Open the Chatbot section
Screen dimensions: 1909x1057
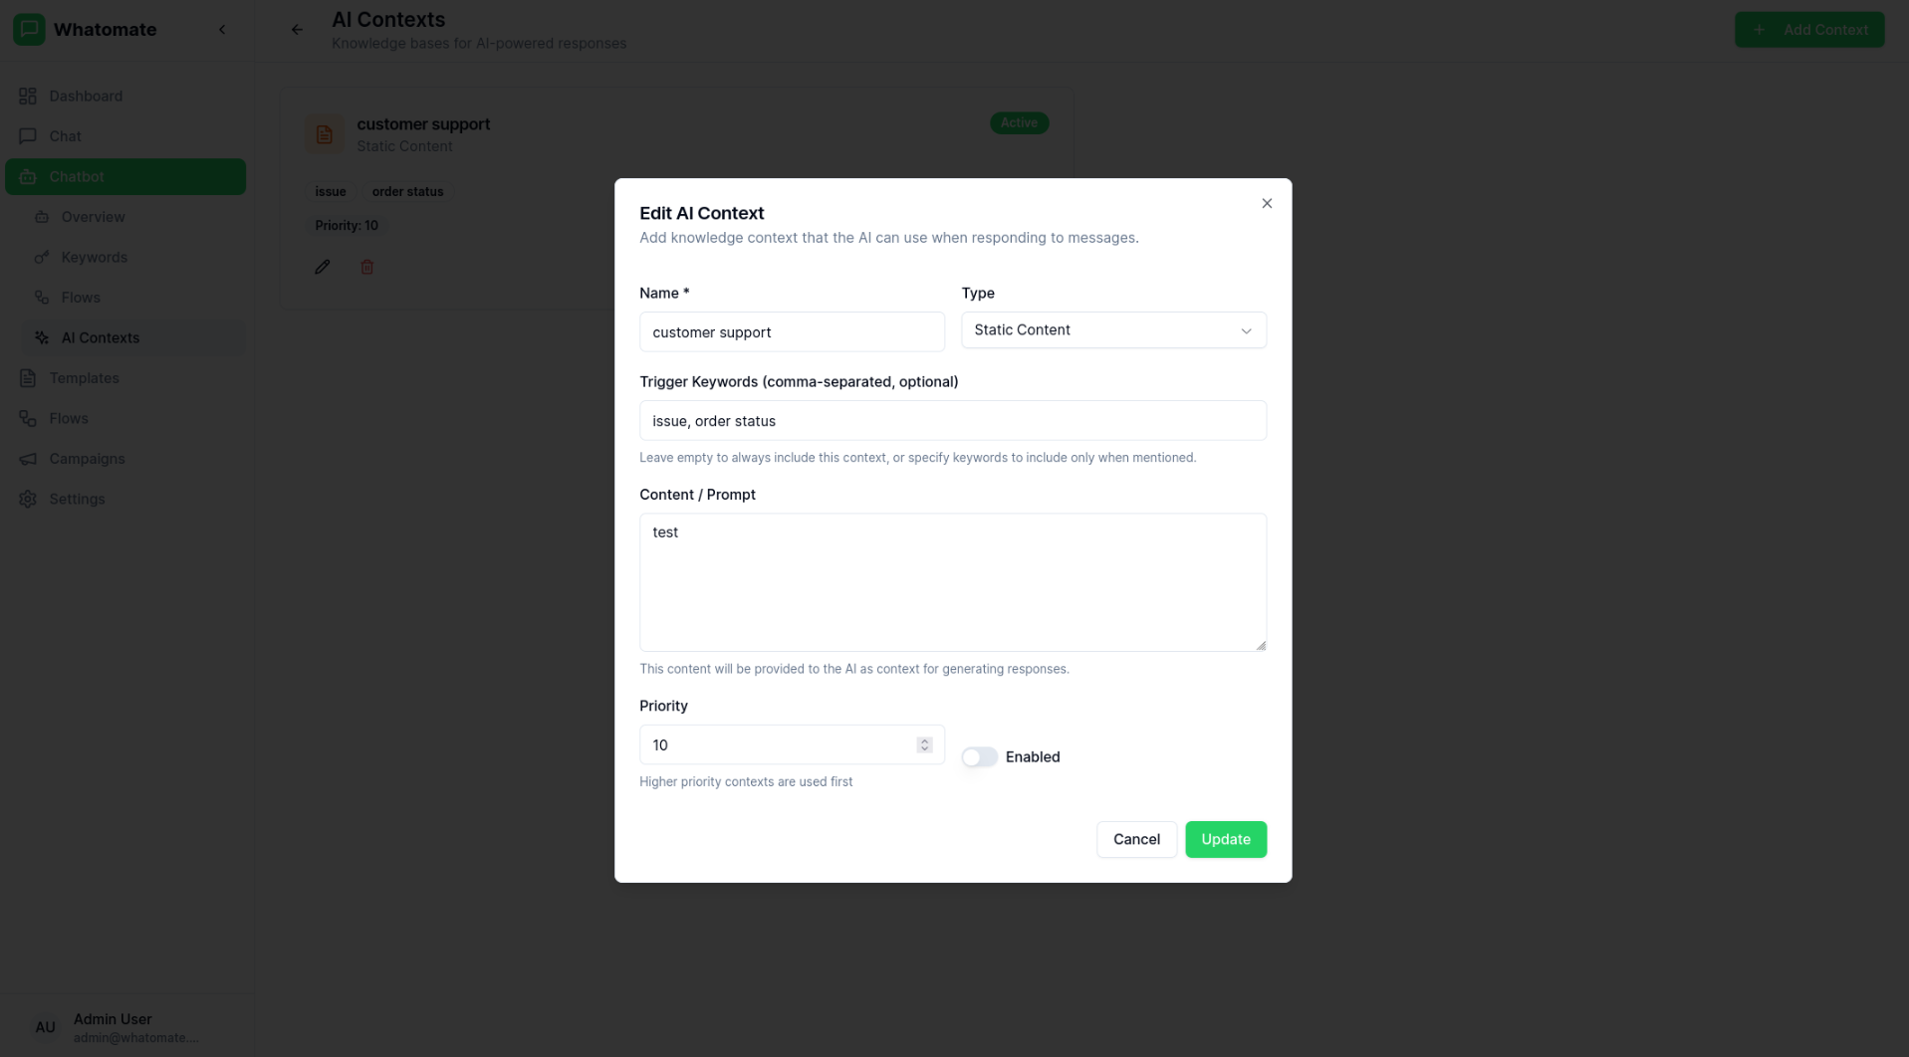point(76,176)
